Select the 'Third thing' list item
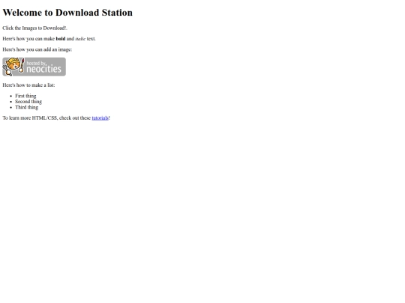The width and height of the screenshot is (405, 303). point(26,107)
